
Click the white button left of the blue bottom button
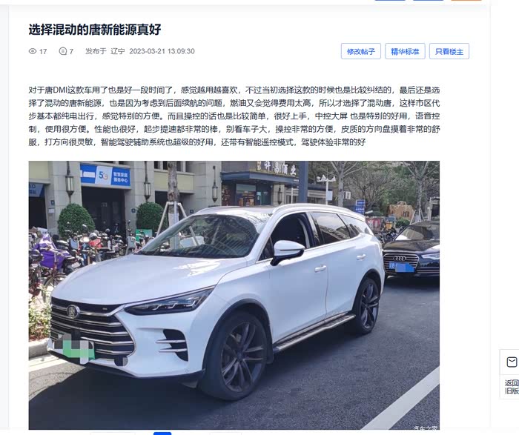pos(113,434)
